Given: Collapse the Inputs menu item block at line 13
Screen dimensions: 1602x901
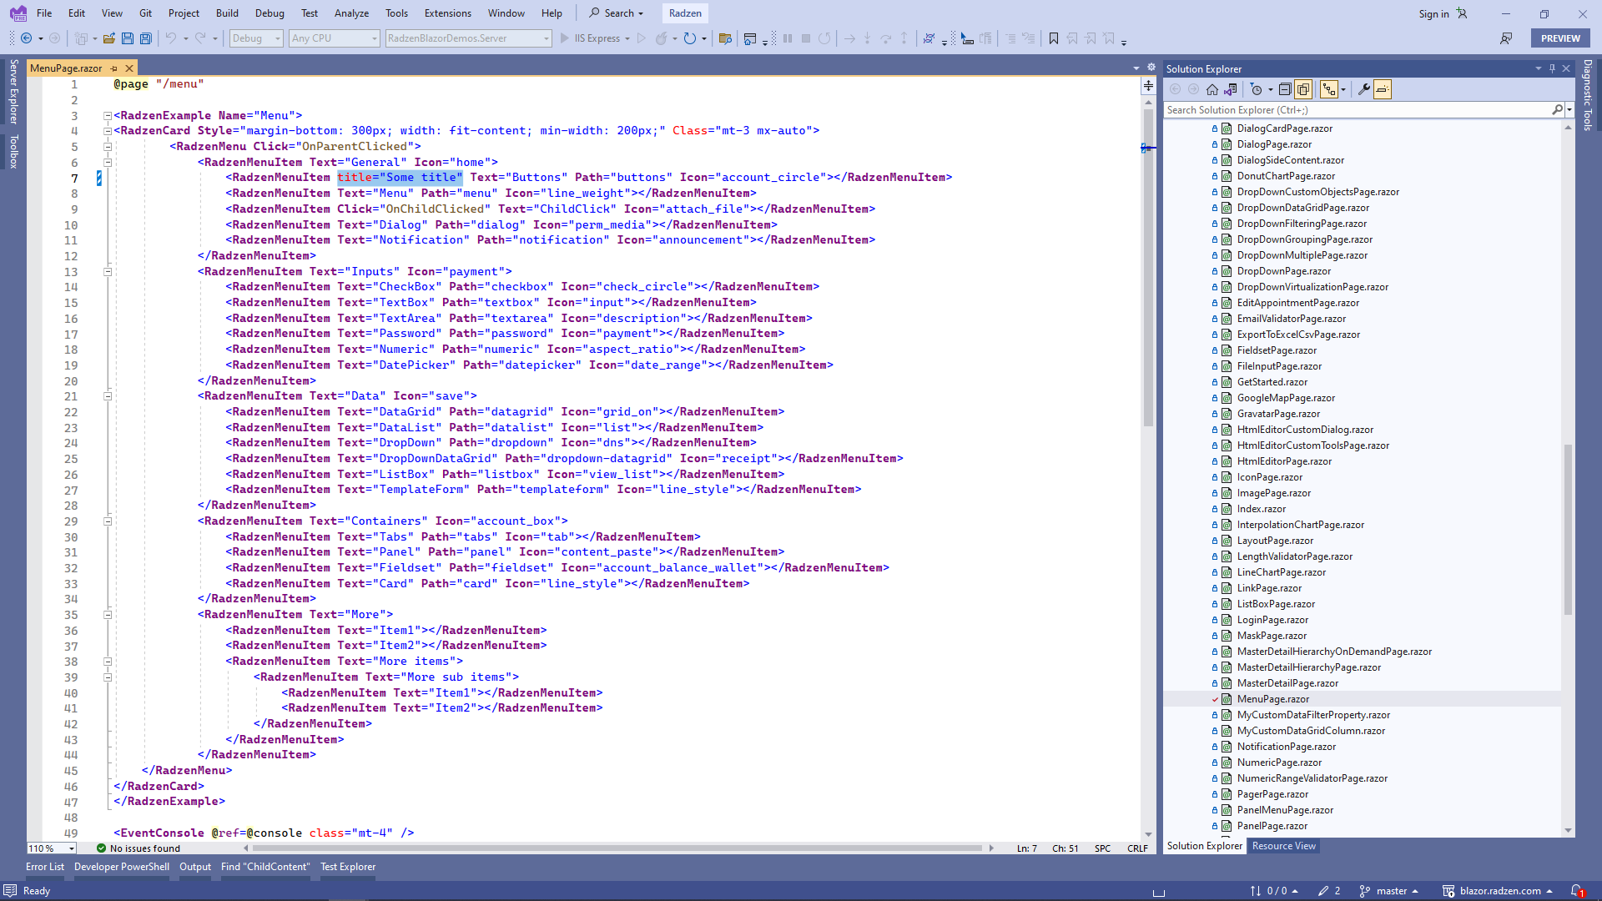Looking at the screenshot, I should click(108, 272).
